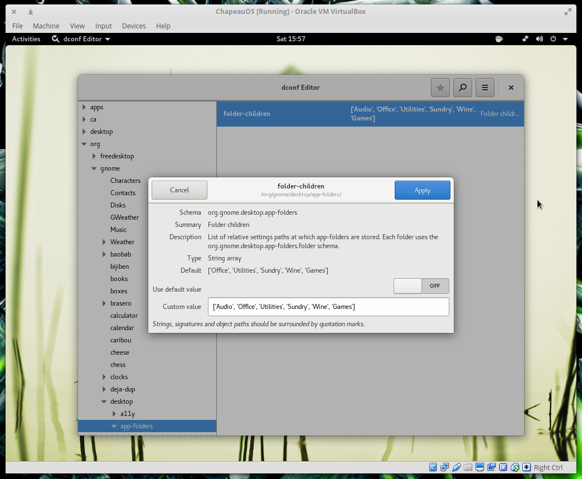The width and height of the screenshot is (582, 479).
Task: Expand the Weather tree node
Action: 104,241
